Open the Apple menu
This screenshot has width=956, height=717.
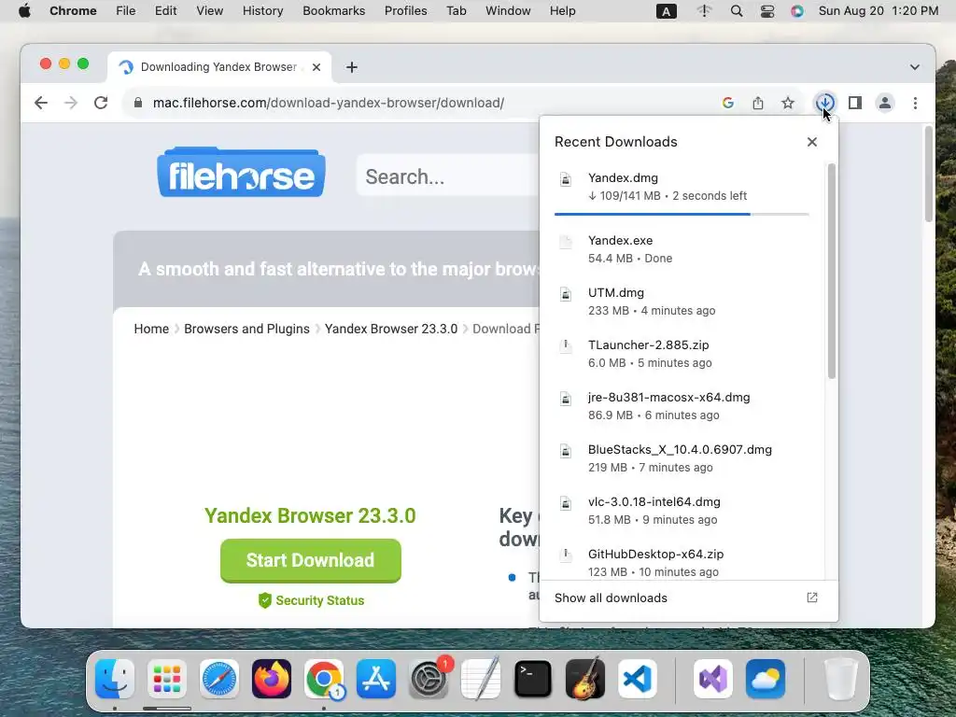coord(24,11)
